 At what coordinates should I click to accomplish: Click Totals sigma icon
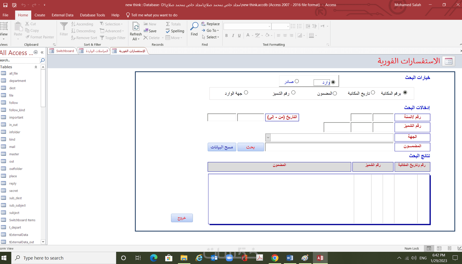(x=168, y=24)
